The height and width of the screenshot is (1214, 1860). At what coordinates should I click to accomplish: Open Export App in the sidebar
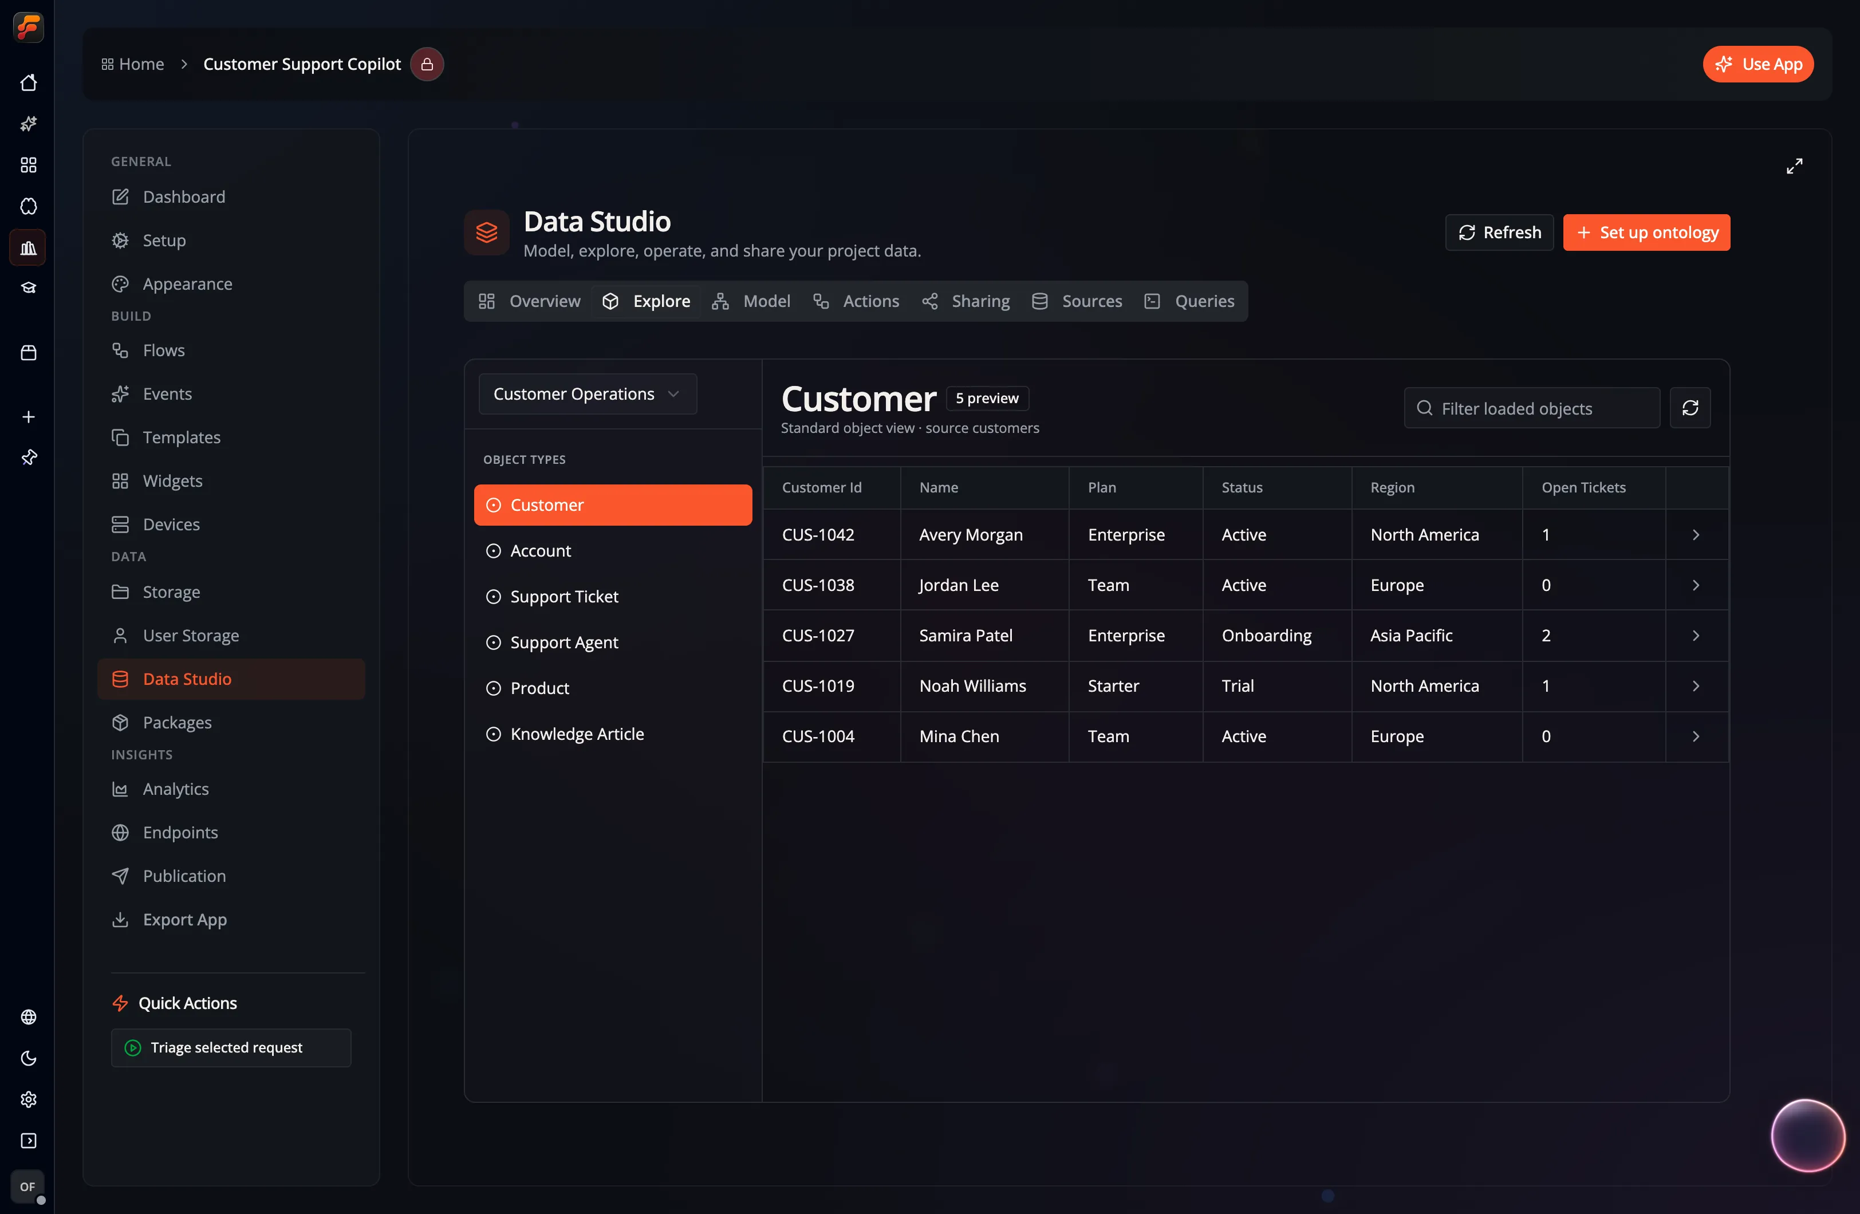click(x=231, y=920)
